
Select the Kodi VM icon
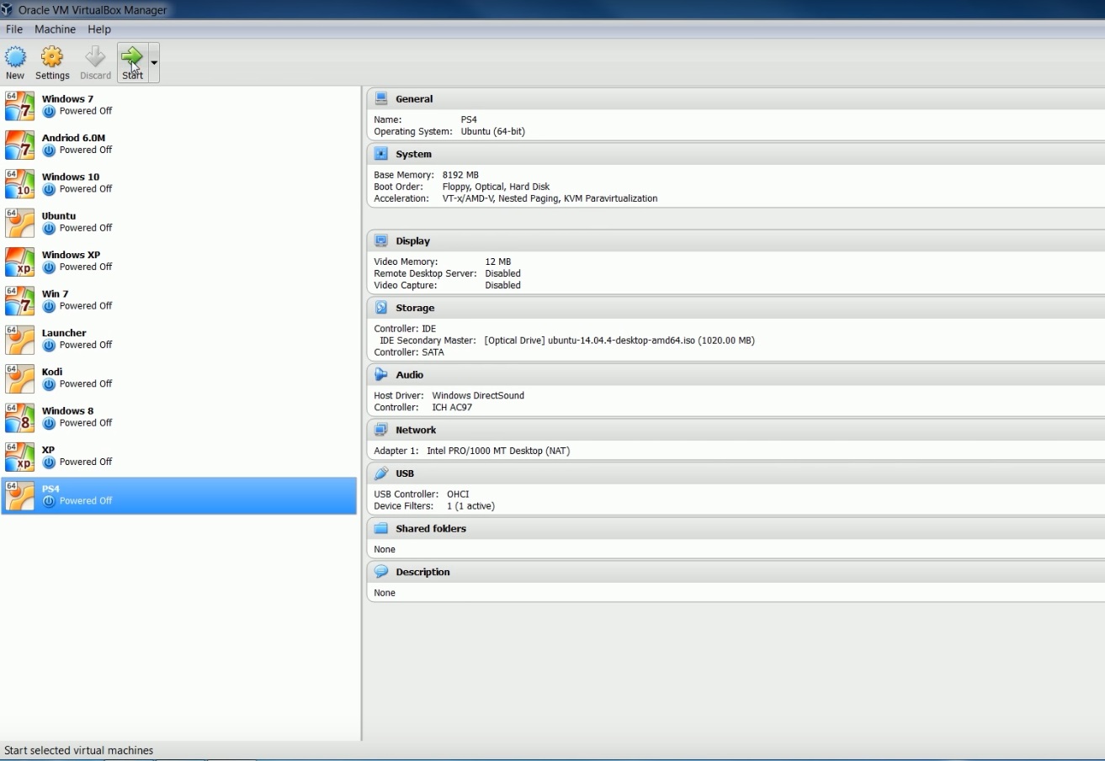(19, 378)
